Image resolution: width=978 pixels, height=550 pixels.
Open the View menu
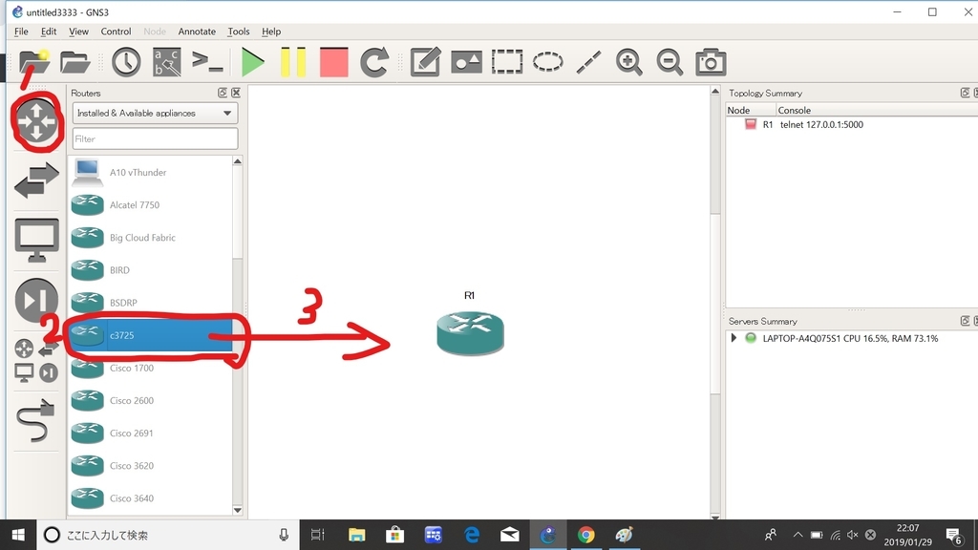[x=78, y=32]
